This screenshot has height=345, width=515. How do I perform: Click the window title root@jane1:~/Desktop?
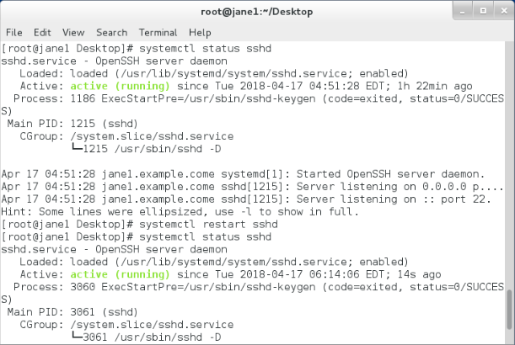tap(256, 12)
